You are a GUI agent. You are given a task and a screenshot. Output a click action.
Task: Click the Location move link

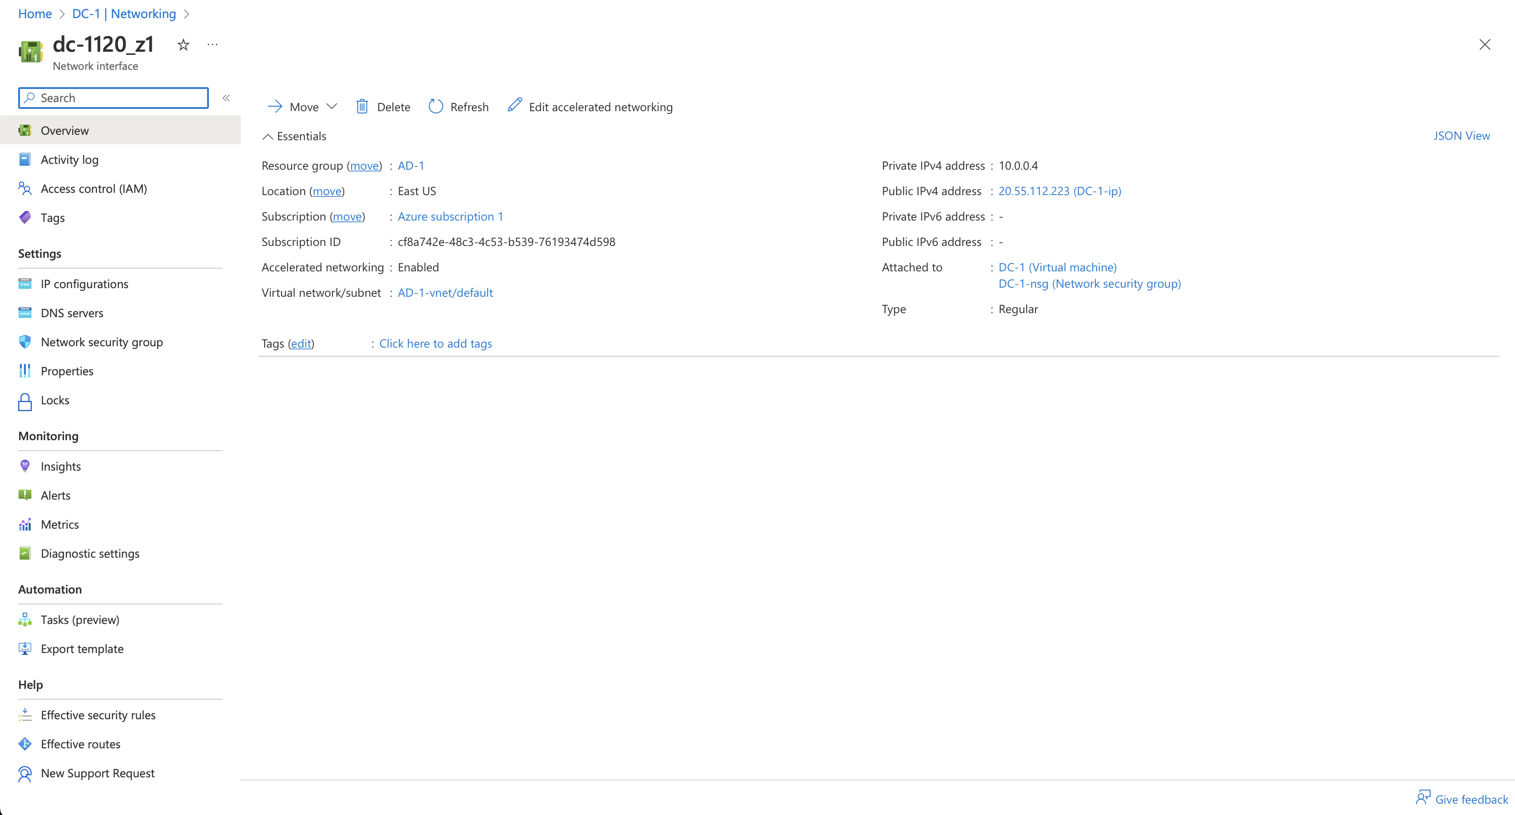(327, 191)
